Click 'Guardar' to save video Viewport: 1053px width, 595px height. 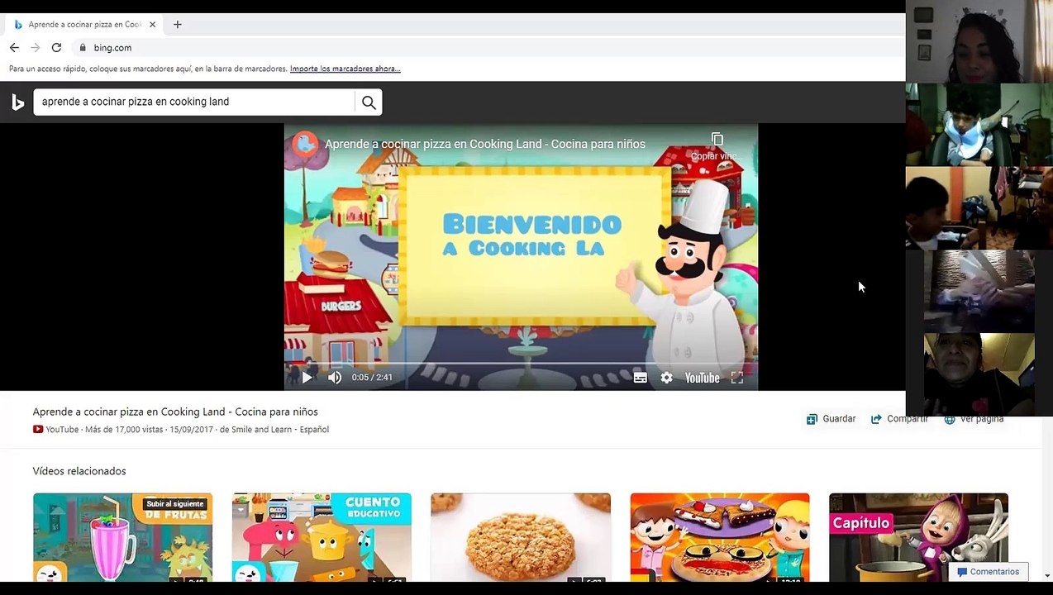click(x=831, y=419)
